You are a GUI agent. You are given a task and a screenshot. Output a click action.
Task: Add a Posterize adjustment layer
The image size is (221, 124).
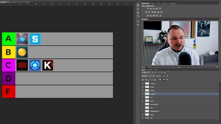pos(151,15)
